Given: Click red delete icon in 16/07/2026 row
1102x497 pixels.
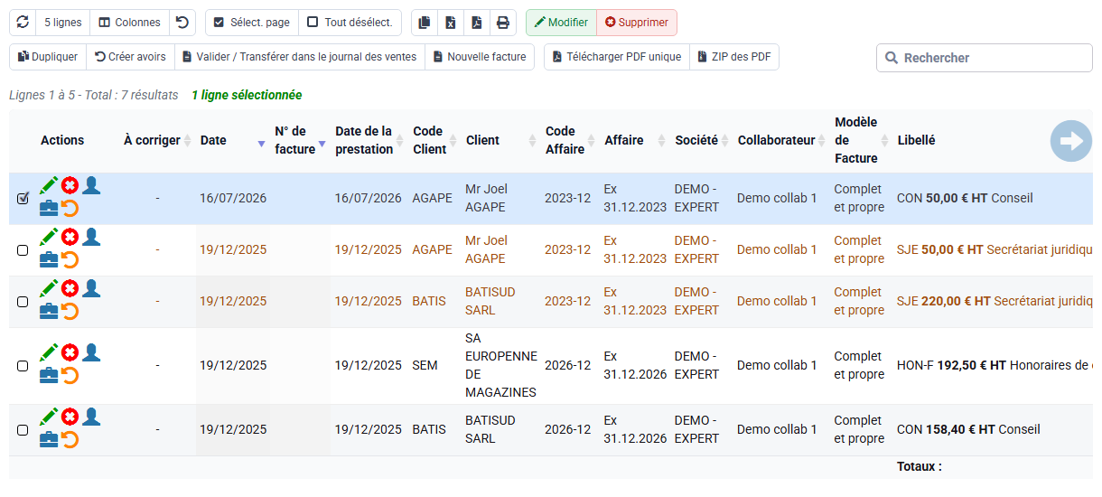Looking at the screenshot, I should 70,185.
